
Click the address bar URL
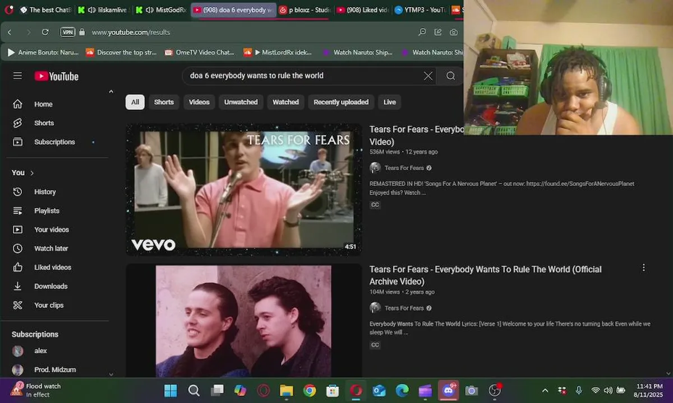pos(131,32)
